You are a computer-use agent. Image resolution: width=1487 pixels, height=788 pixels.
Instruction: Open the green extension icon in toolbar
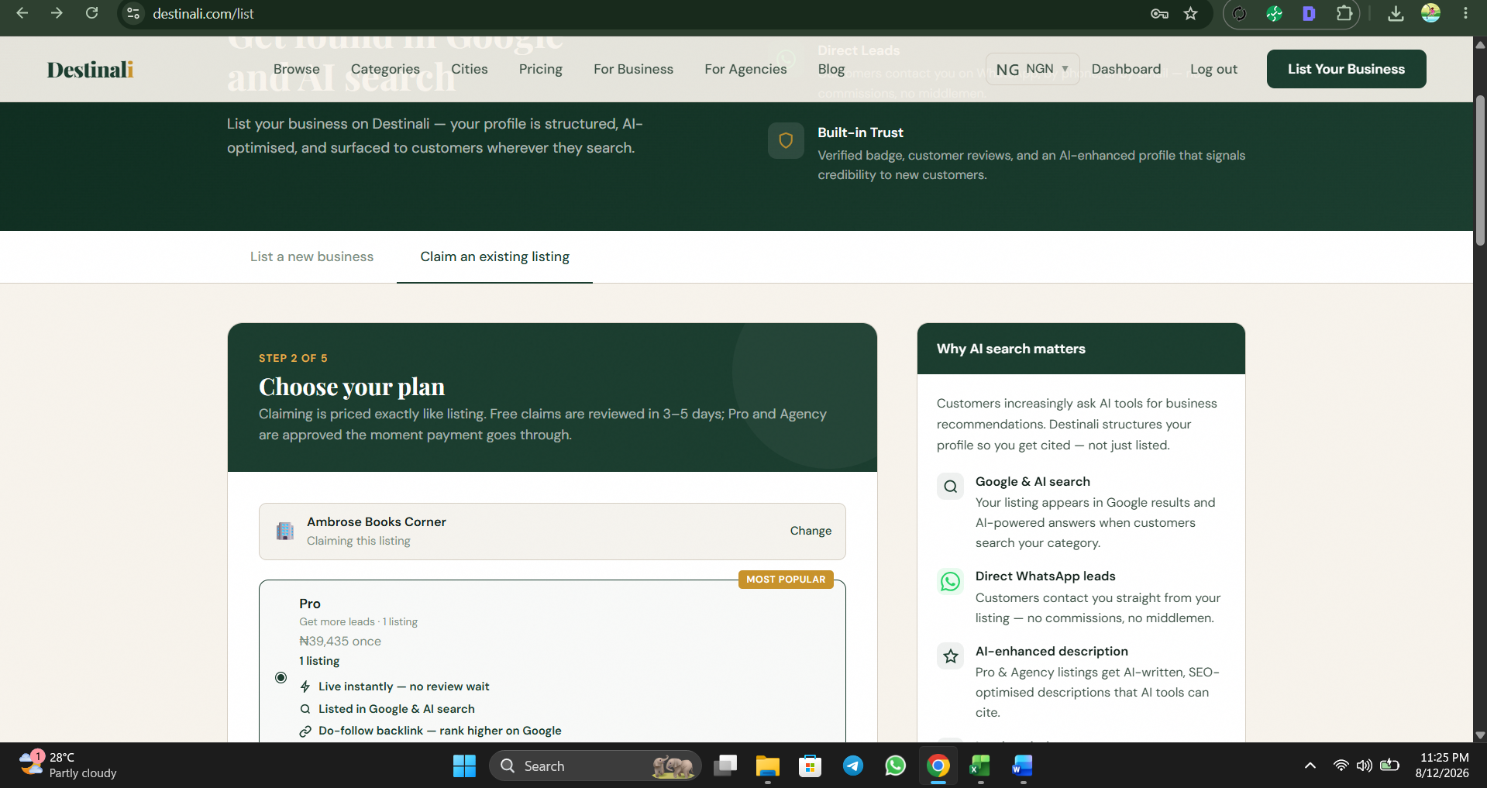pos(1274,13)
